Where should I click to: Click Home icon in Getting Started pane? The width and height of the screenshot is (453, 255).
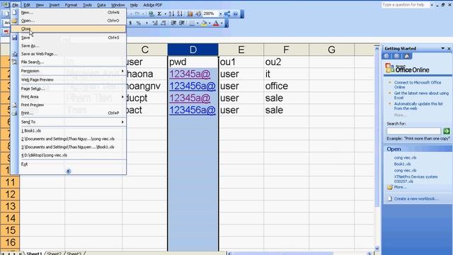407,56
